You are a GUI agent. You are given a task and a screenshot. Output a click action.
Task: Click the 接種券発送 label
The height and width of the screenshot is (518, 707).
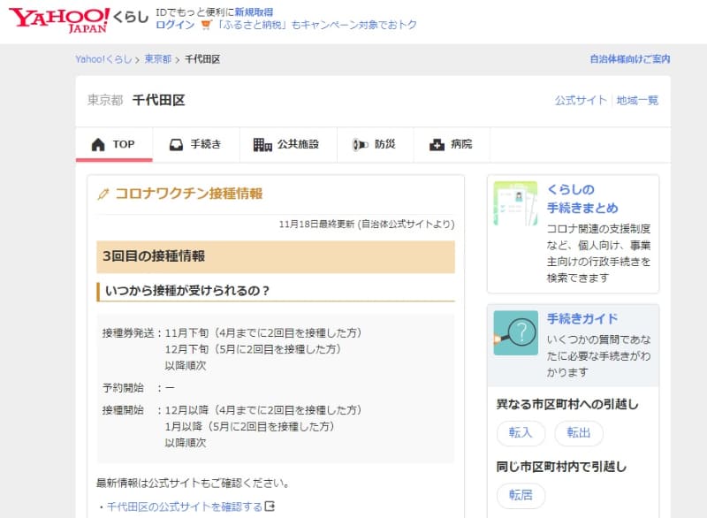point(127,333)
